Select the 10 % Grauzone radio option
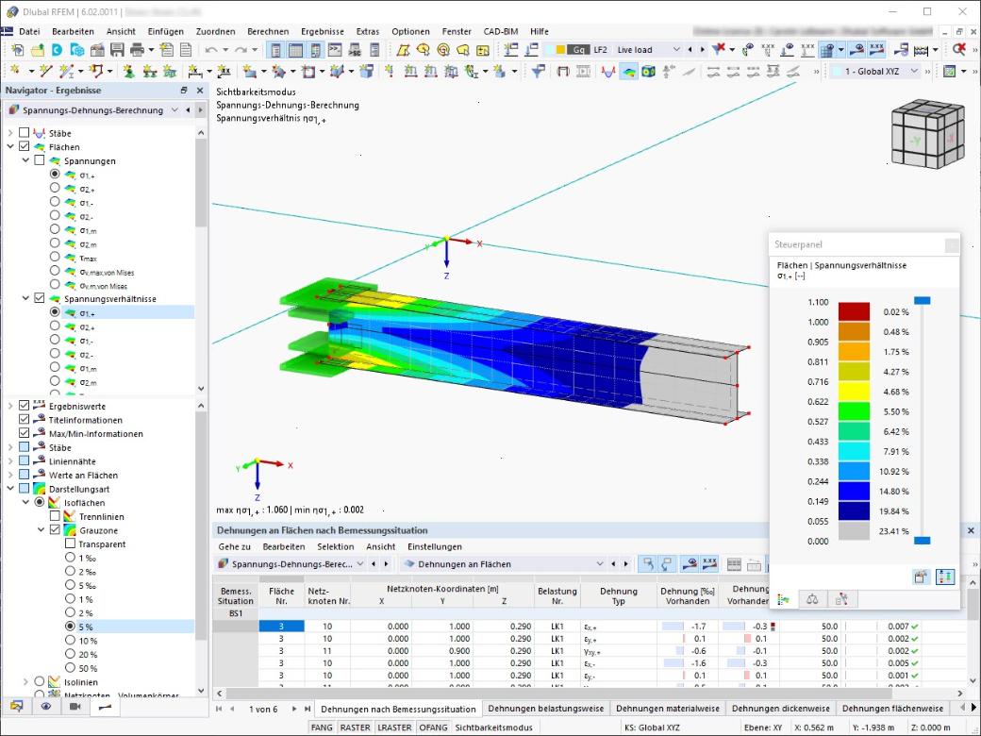The height and width of the screenshot is (736, 981). click(70, 641)
